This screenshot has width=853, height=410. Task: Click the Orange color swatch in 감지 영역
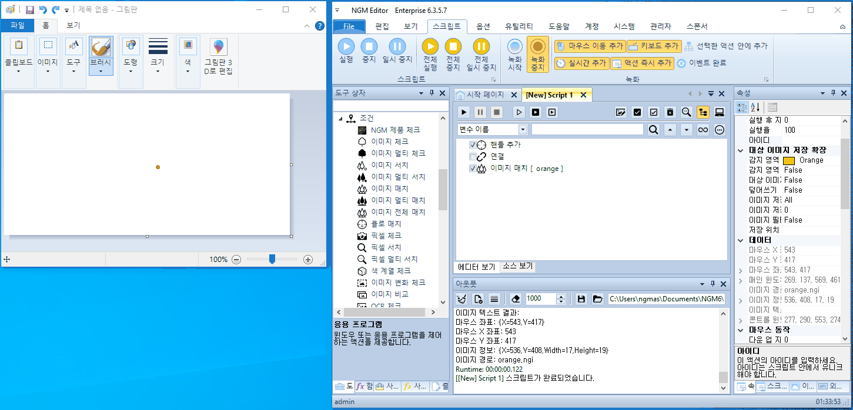[x=789, y=160]
